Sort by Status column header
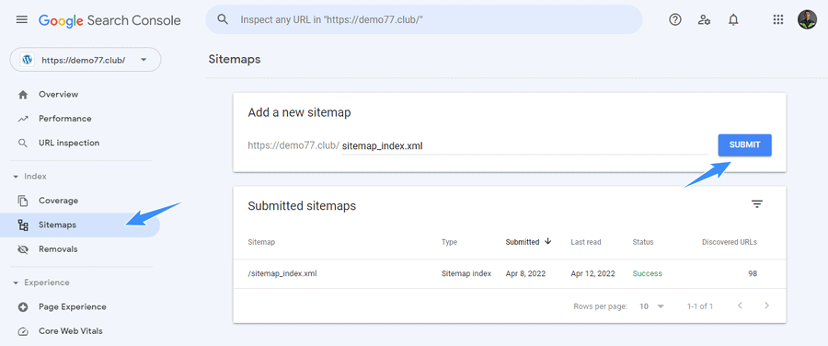The width and height of the screenshot is (828, 346). coord(643,242)
